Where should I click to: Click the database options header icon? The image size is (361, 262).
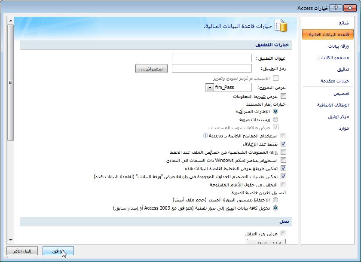coord(281,25)
